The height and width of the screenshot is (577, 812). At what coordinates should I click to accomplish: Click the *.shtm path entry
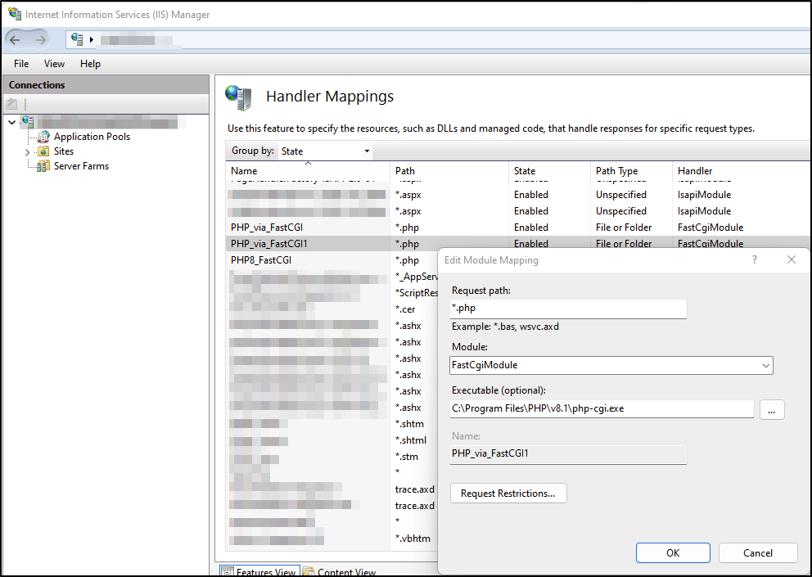pyautogui.click(x=409, y=424)
